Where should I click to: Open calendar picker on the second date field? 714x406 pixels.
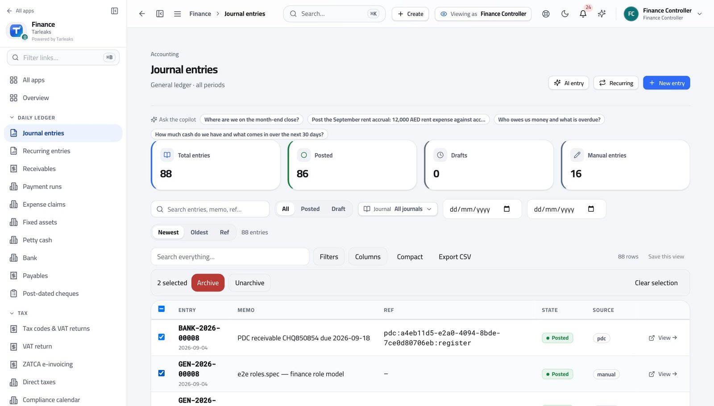pyautogui.click(x=591, y=209)
